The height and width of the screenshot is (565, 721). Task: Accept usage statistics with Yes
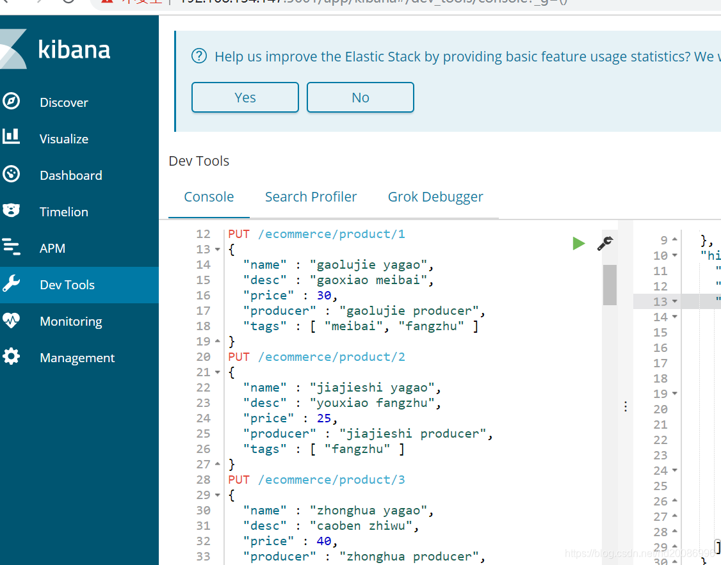pos(245,97)
